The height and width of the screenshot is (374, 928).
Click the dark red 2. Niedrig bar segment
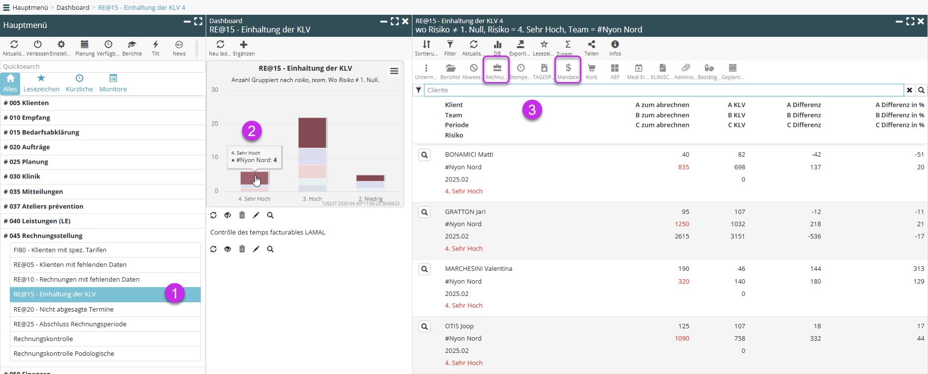tap(370, 178)
